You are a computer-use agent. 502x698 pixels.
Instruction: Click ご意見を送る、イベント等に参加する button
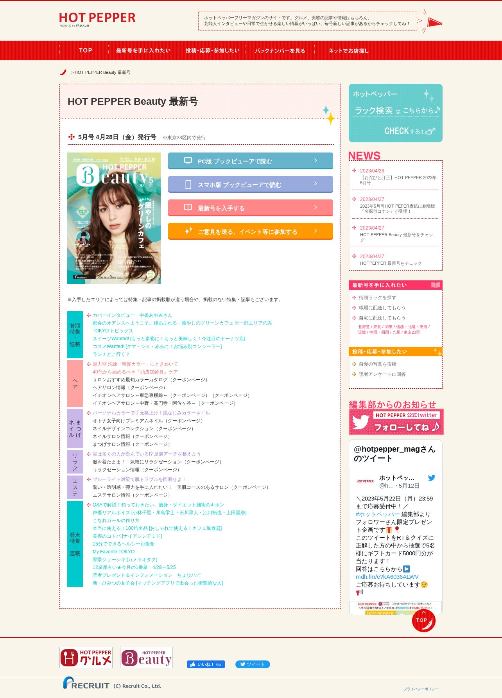(251, 231)
